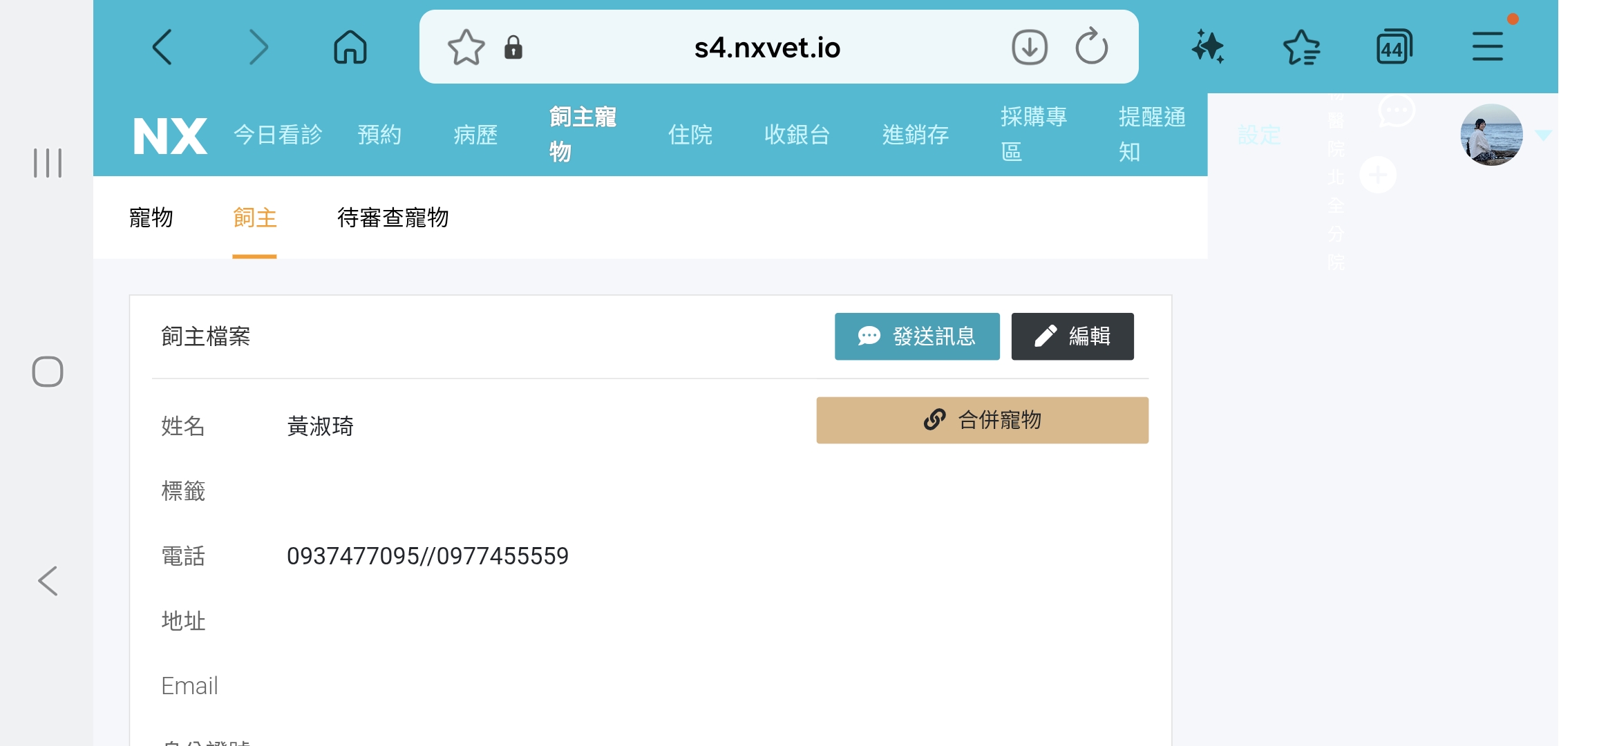1617x746 pixels.
Task: Open 今日看診 in the navigation bar
Action: coord(278,135)
